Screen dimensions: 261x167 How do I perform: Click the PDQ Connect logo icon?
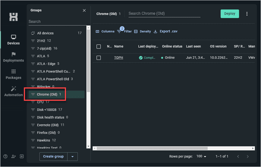coord(13,17)
